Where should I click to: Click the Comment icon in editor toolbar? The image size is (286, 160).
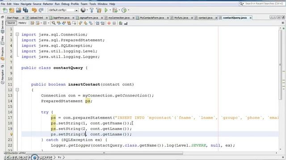point(121,23)
